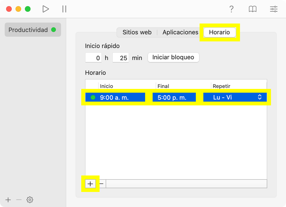Add a new schedule entry with plus

pyautogui.click(x=90, y=183)
